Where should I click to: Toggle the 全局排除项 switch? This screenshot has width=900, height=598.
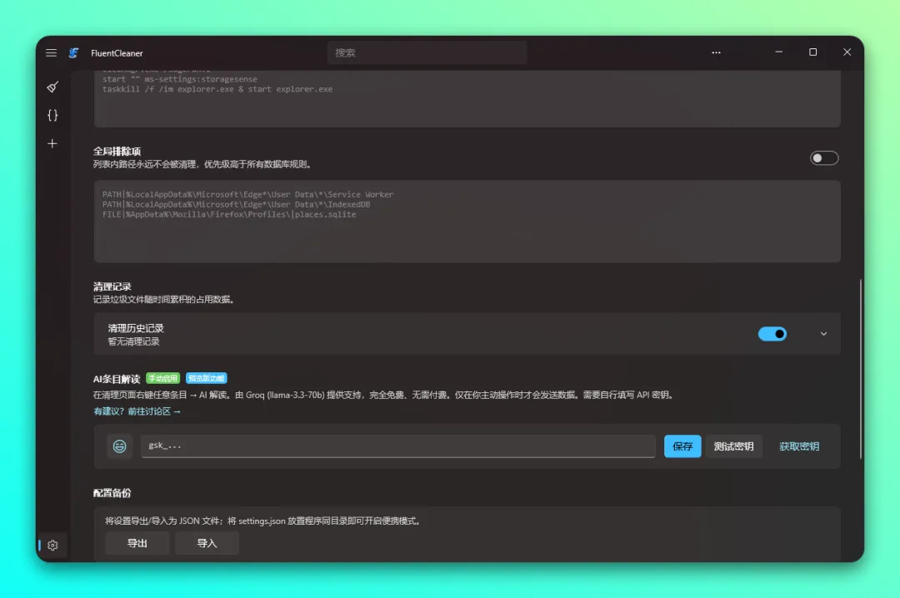(x=823, y=157)
